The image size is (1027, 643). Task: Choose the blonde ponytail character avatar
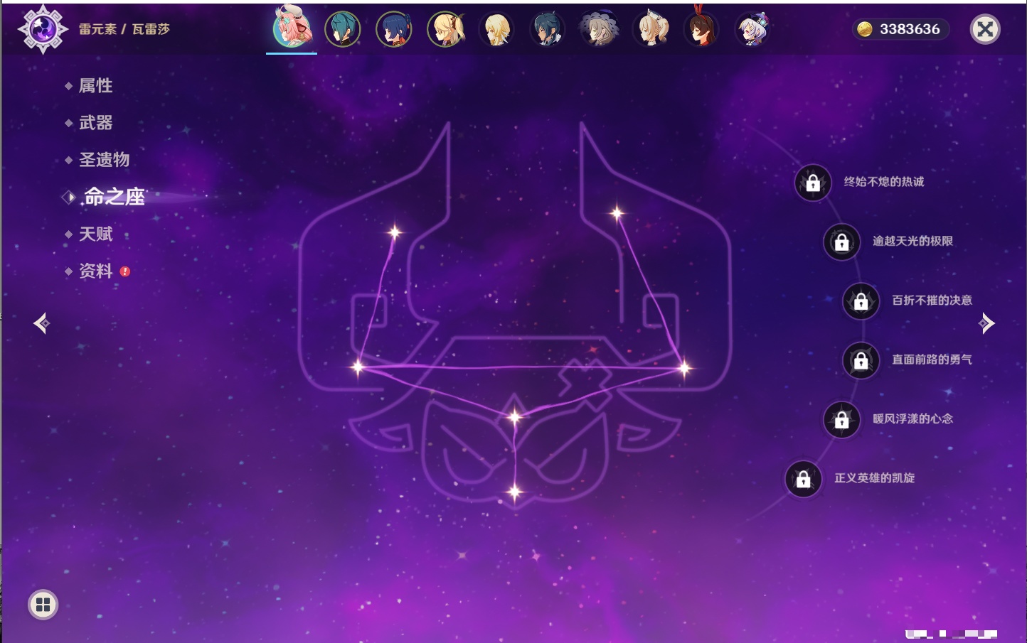[x=445, y=29]
